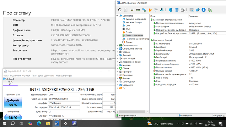Screen dimensions: 226x127
Task: Click CrystalDiskInfo icon in taskbar
Action: (x=74, y=124)
